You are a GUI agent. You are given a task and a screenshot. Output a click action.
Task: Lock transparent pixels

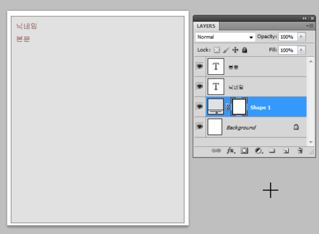(217, 50)
